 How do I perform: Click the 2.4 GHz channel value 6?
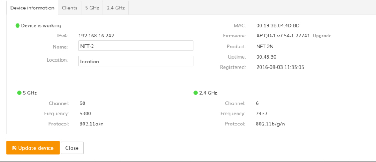coord(257,103)
